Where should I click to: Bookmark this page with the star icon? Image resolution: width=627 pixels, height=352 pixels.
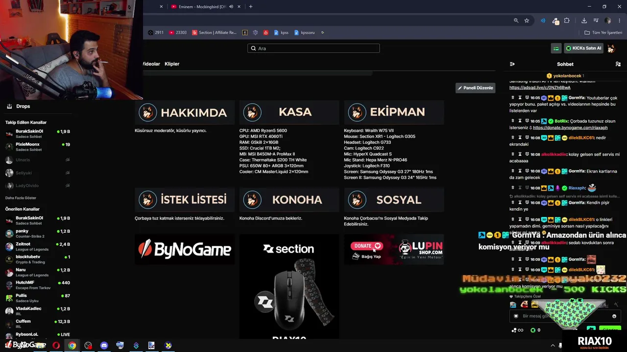(527, 21)
